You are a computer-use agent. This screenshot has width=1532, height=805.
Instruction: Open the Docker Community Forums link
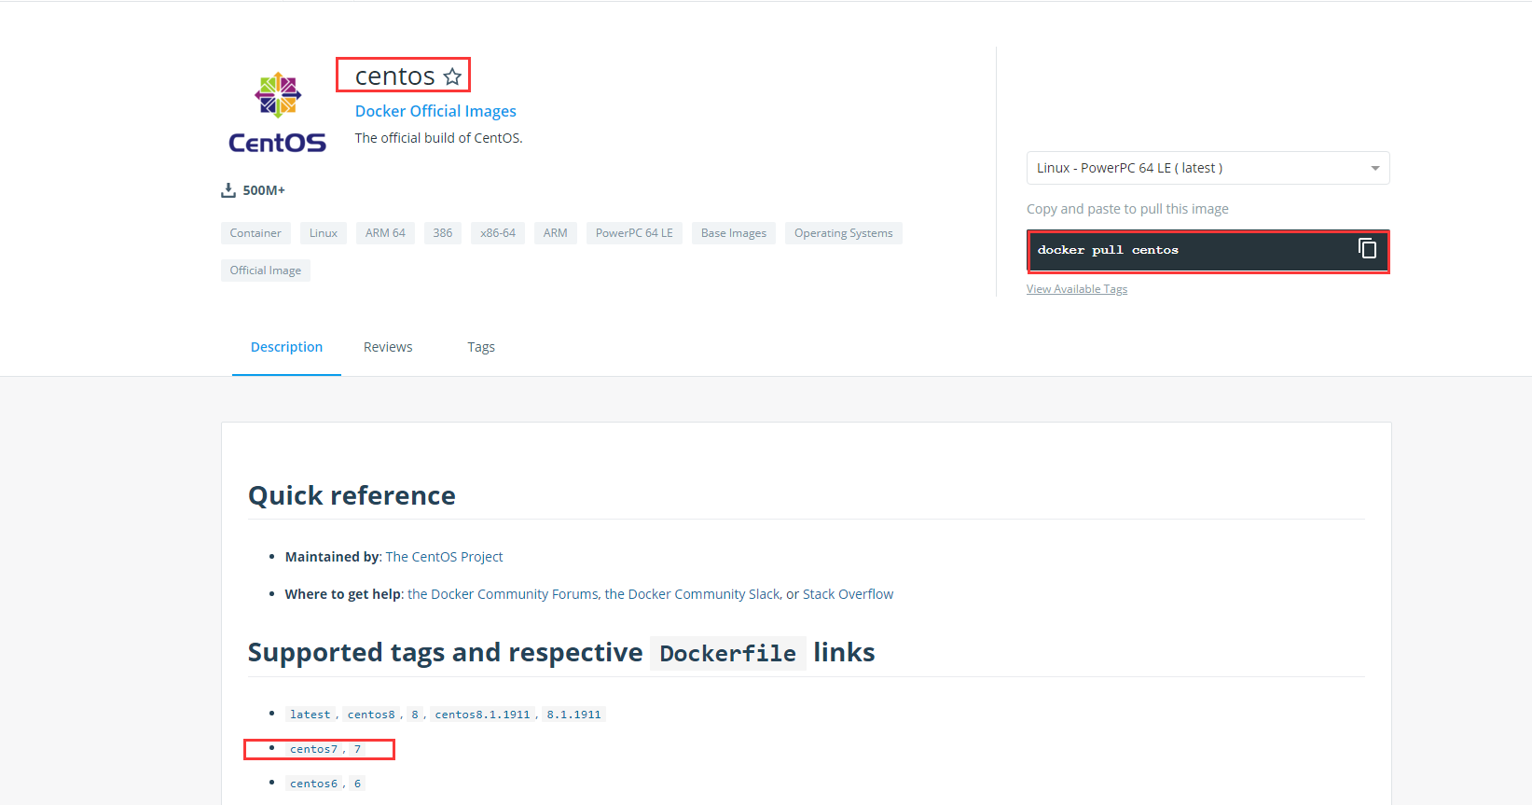pos(503,594)
